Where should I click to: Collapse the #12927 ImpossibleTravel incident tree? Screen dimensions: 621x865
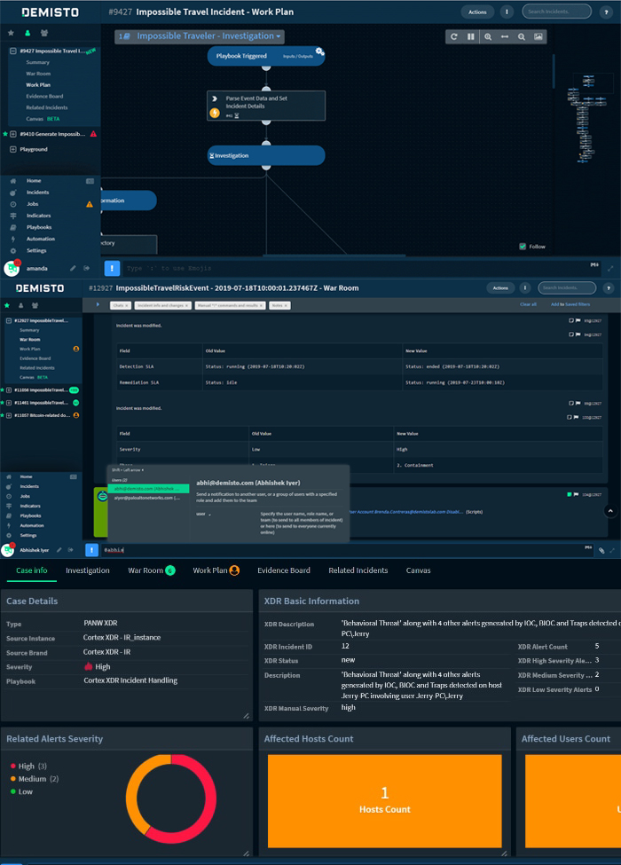tap(9, 320)
